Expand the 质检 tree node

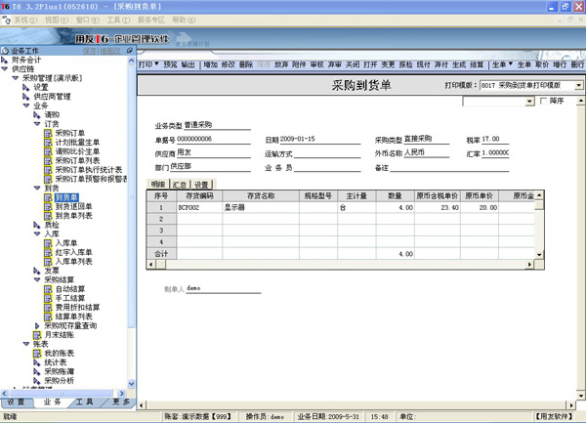click(37, 225)
